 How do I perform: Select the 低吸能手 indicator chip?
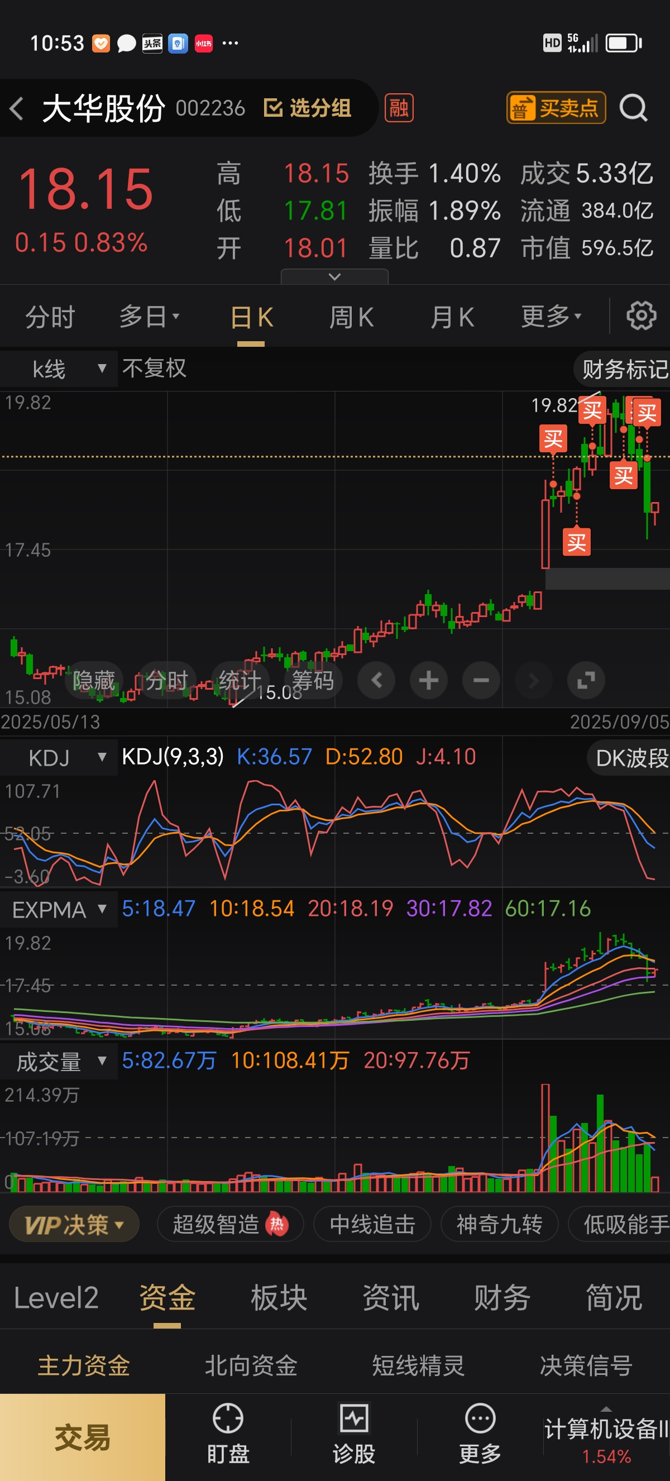click(x=620, y=1225)
